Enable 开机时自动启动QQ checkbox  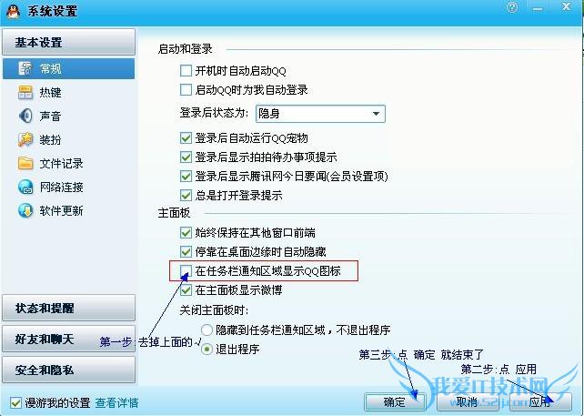pos(186,70)
